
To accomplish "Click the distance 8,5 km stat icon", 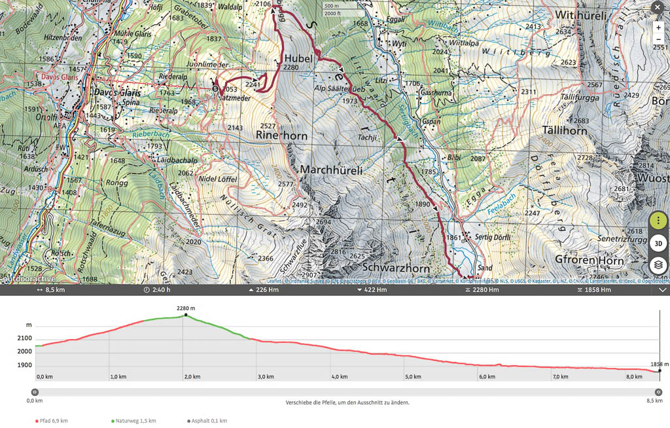I will pyautogui.click(x=40, y=290).
